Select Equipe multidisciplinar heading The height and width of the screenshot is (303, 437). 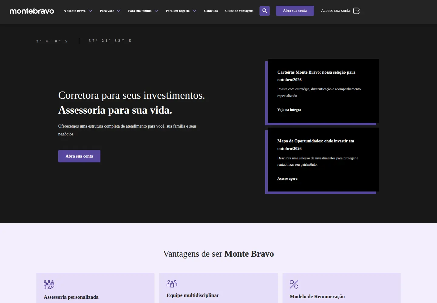pyautogui.click(x=193, y=295)
